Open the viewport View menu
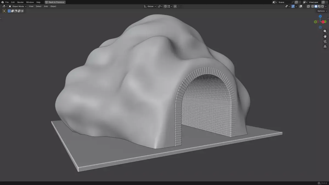Screen dimensions: 329x185 [31, 6]
